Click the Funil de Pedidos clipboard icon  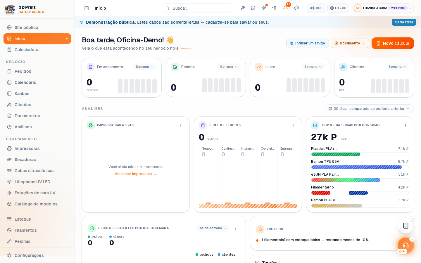(203, 125)
